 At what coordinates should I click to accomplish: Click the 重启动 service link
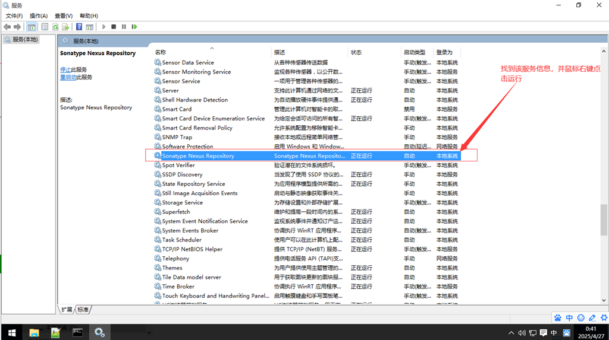point(68,78)
